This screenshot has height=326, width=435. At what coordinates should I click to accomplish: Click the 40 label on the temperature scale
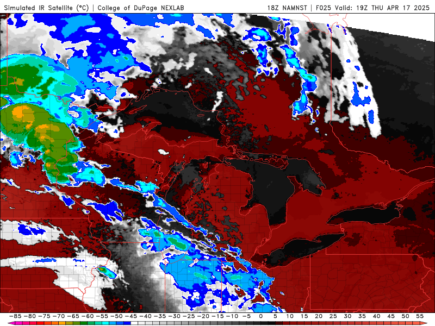click(376, 316)
